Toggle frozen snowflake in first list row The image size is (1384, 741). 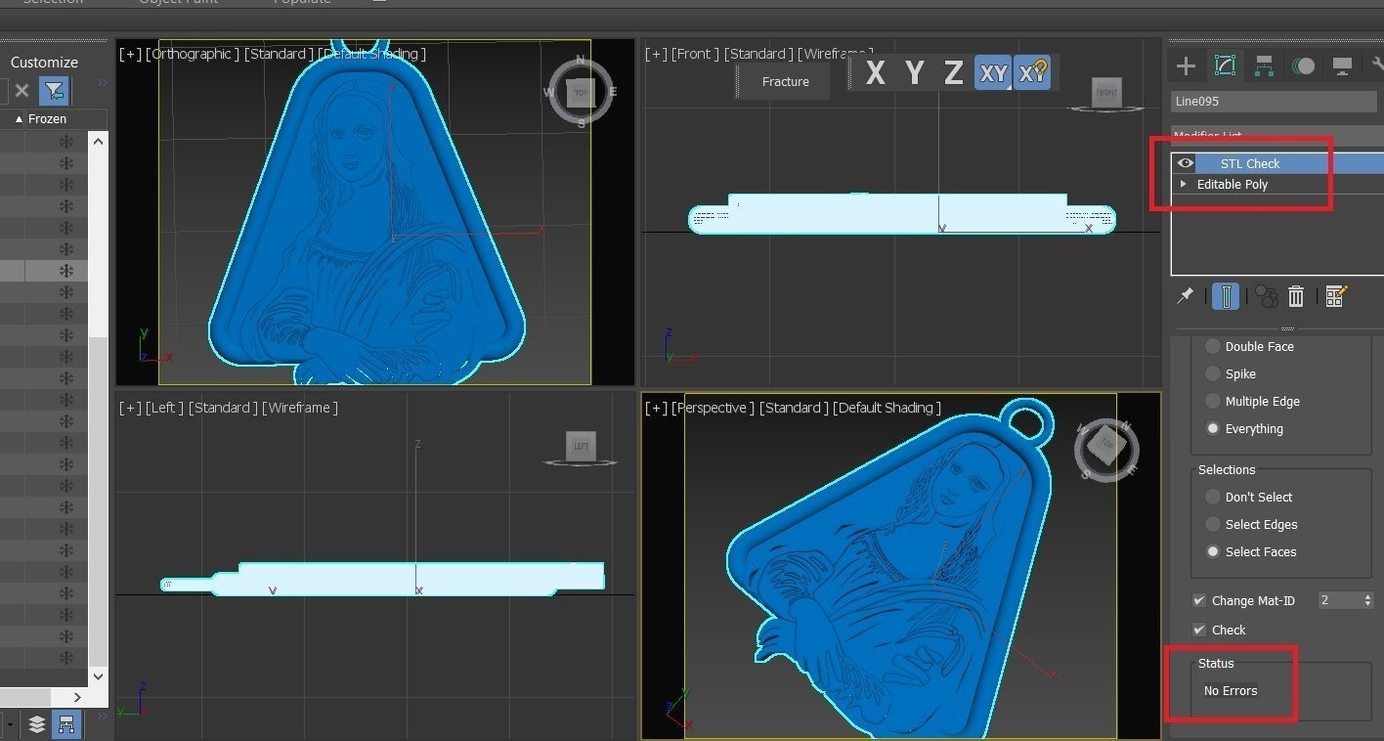(x=66, y=142)
